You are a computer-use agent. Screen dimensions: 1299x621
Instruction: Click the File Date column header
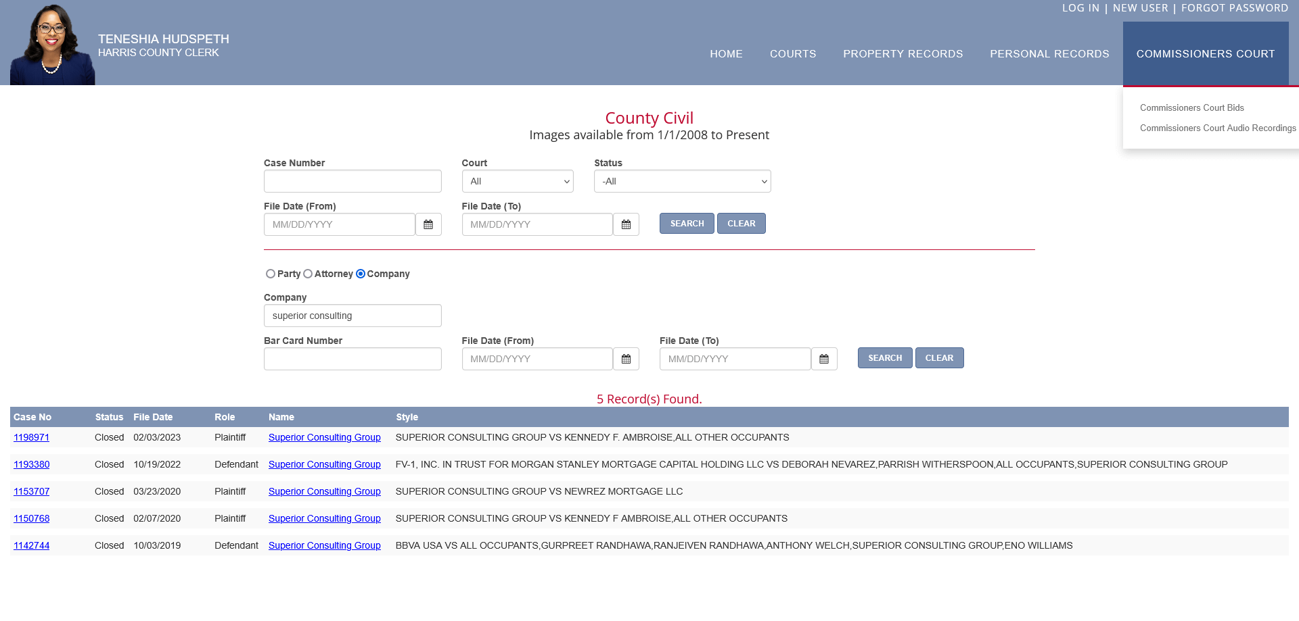153,417
